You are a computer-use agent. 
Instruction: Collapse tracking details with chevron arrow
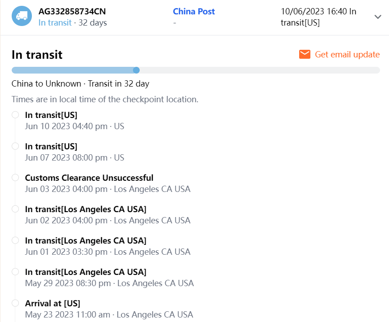[378, 17]
